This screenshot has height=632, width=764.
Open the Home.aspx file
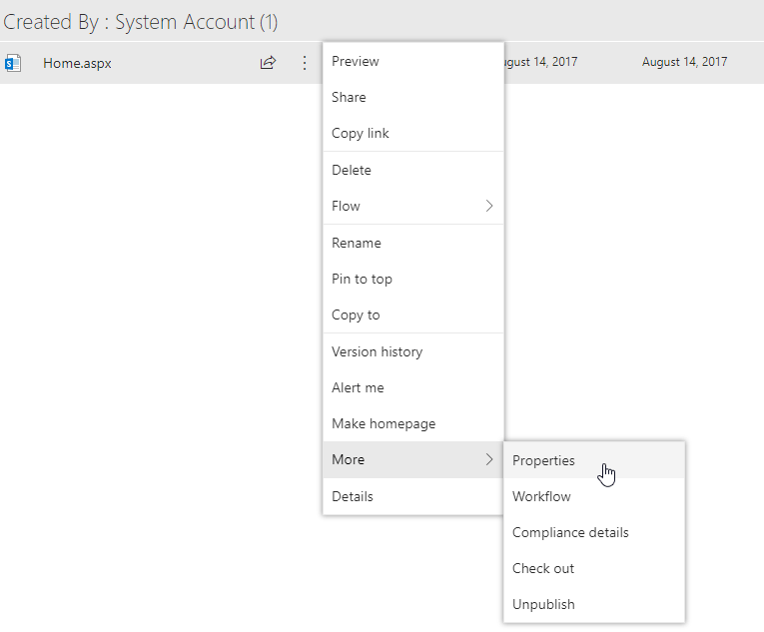click(x=77, y=63)
